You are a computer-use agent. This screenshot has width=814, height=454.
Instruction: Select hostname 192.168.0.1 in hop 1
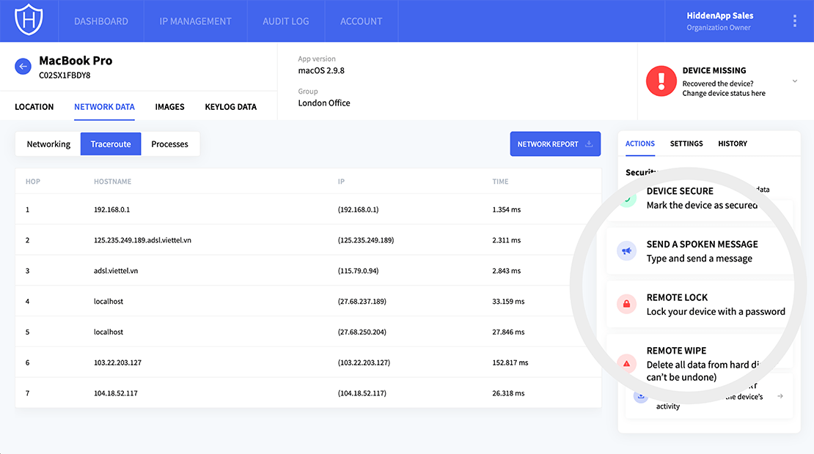pyautogui.click(x=111, y=209)
